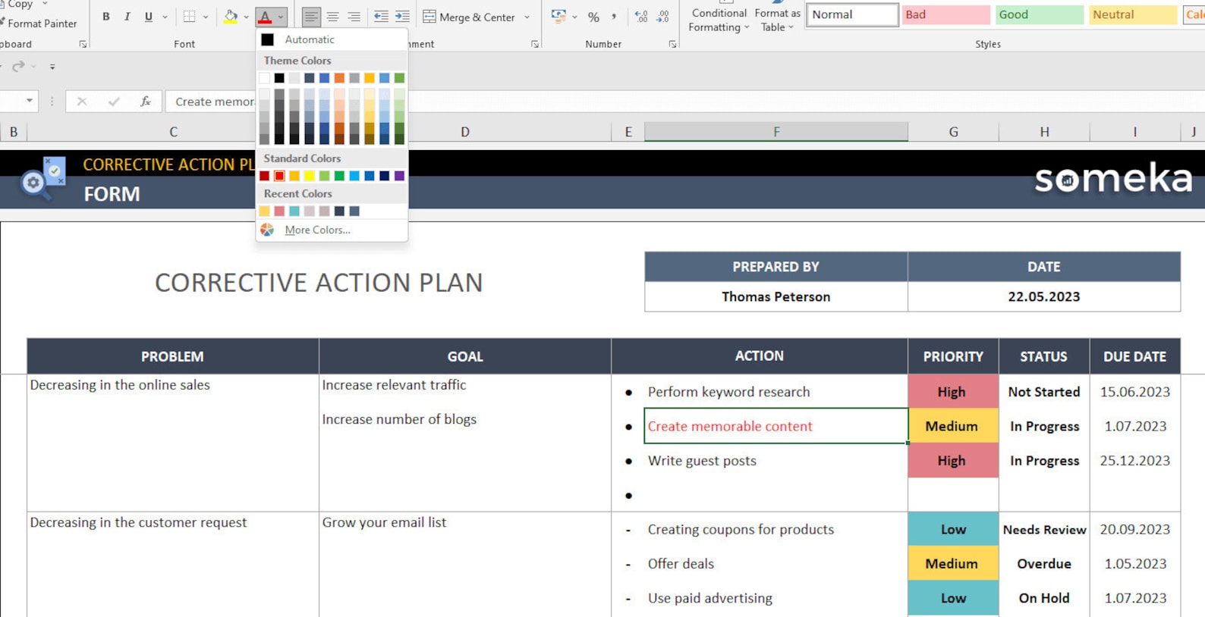The height and width of the screenshot is (617, 1205).
Task: Open Borders dropdown arrow
Action: pos(206,17)
